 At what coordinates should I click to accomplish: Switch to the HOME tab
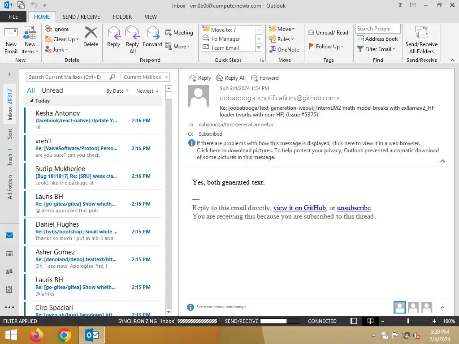click(42, 17)
